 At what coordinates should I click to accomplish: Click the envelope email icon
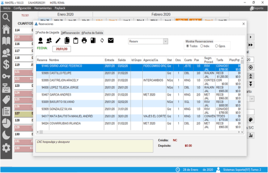(111, 40)
